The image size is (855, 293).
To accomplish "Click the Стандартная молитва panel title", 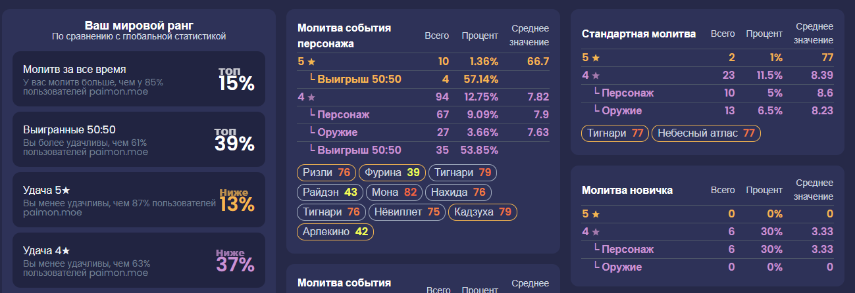I will coord(638,34).
